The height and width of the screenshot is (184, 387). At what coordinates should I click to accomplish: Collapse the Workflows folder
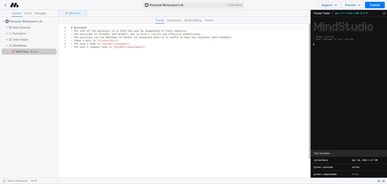tap(7, 45)
